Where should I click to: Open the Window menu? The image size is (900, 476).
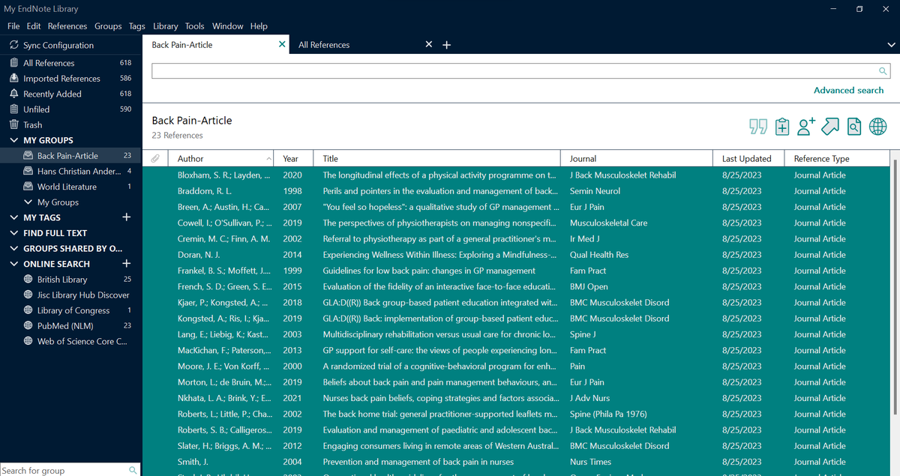coord(228,26)
